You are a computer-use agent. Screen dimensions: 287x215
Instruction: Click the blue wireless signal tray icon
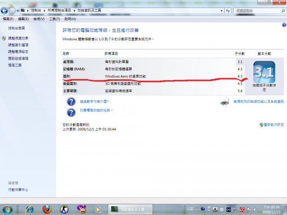229,210
